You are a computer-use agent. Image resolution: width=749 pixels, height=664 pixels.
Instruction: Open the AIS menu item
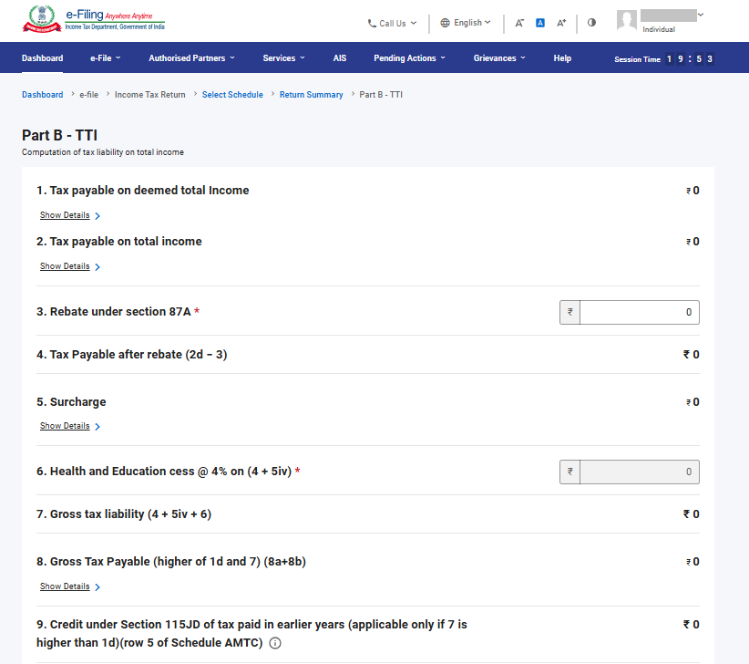pos(340,57)
